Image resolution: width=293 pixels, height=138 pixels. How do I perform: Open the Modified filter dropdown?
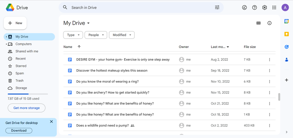(122, 35)
